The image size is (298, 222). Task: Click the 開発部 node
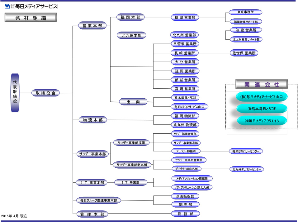click(x=186, y=205)
